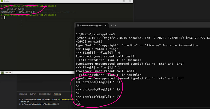Click the 'm' output line in Python
Image resolution: width=210 pixels, height=109 pixels.
[x=78, y=93]
